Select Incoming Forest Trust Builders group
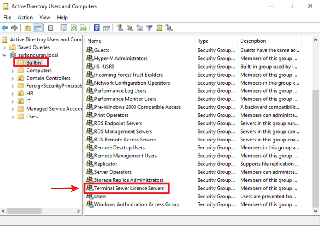 coord(128,75)
